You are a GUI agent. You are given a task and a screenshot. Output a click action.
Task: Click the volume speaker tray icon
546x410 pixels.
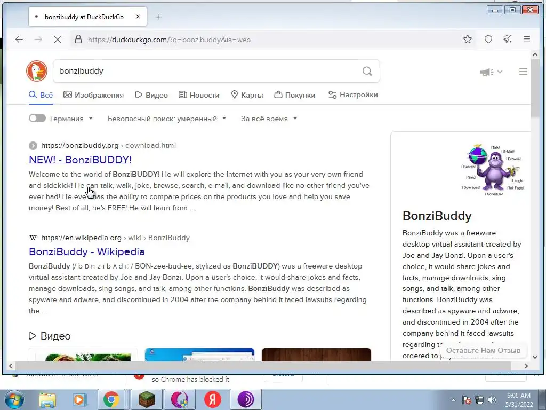[x=492, y=400]
